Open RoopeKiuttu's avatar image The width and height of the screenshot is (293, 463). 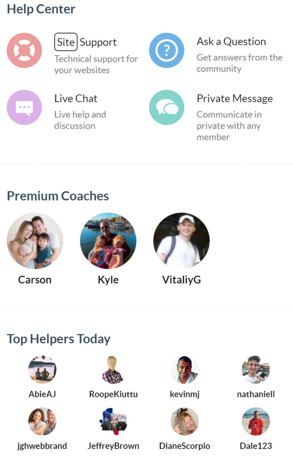[x=113, y=370]
